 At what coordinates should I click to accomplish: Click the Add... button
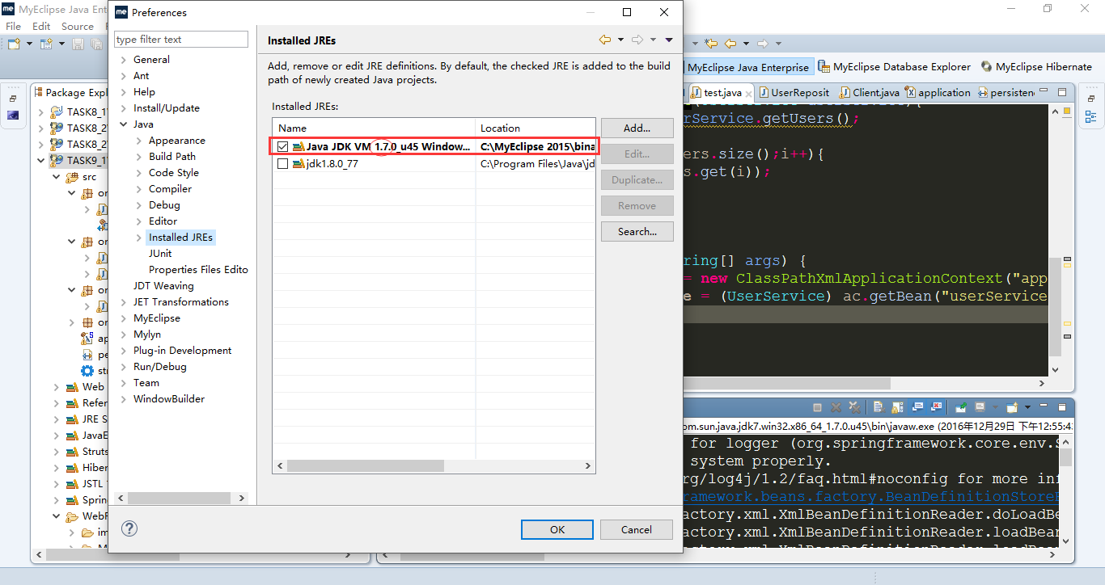pos(637,128)
